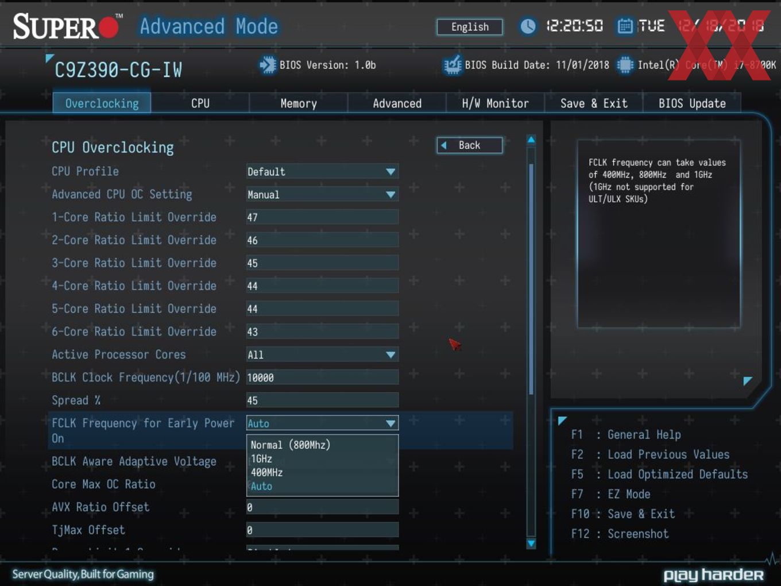Click F1 General Help hint
This screenshot has height=586, width=781.
pyautogui.click(x=626, y=435)
